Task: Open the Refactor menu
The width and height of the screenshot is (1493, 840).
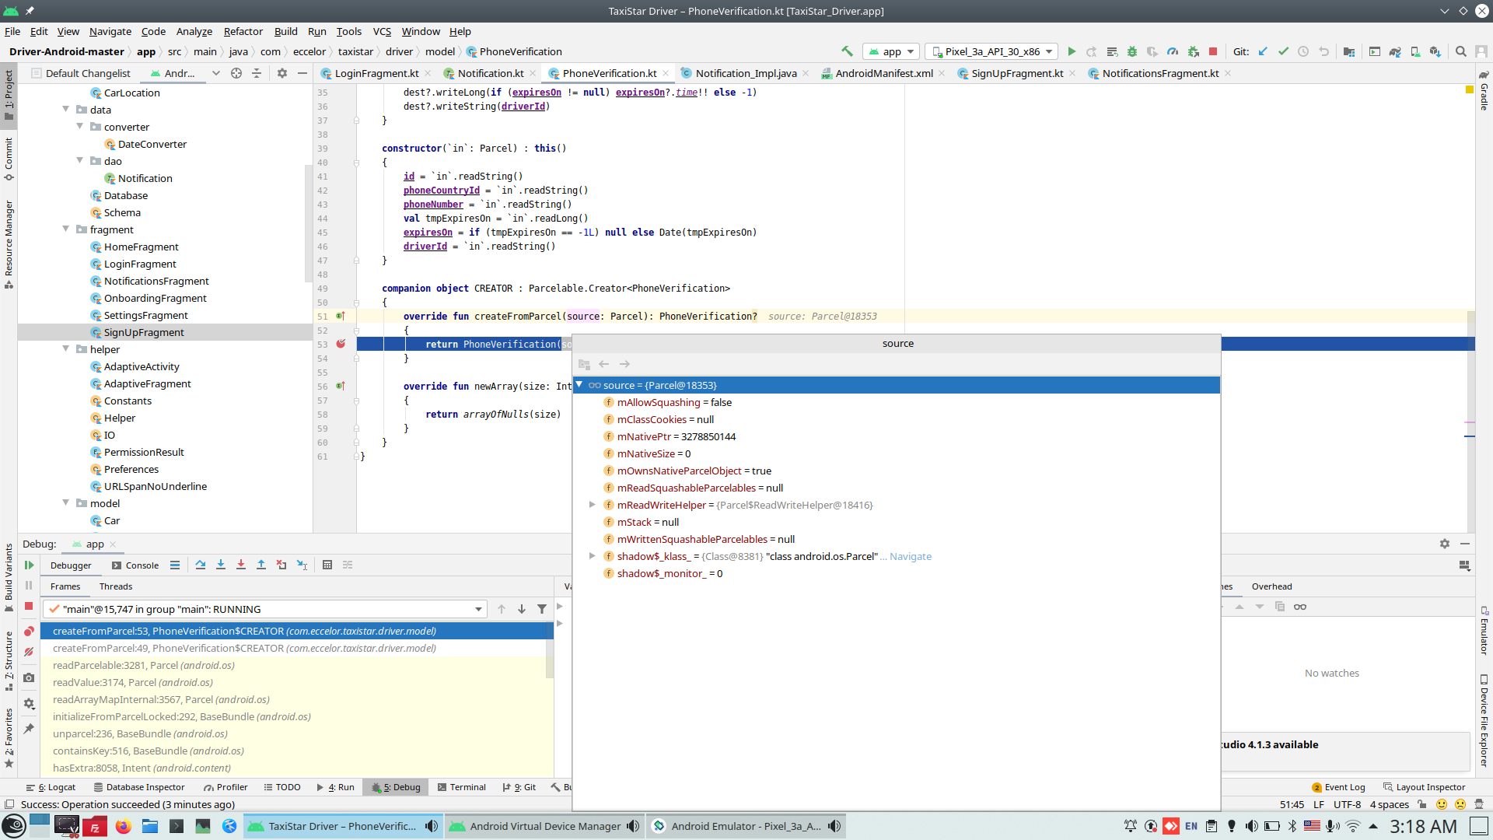Action: click(243, 31)
